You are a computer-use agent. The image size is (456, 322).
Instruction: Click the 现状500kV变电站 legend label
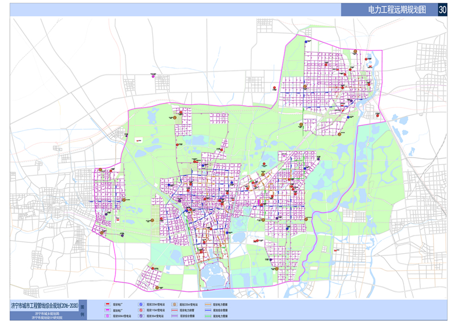click(x=122, y=316)
